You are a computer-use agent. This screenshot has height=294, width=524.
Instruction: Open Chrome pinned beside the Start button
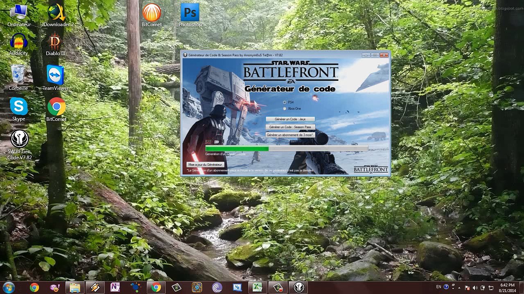[x=34, y=287]
